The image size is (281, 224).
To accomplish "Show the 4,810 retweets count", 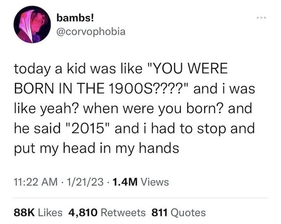I will (x=83, y=213).
